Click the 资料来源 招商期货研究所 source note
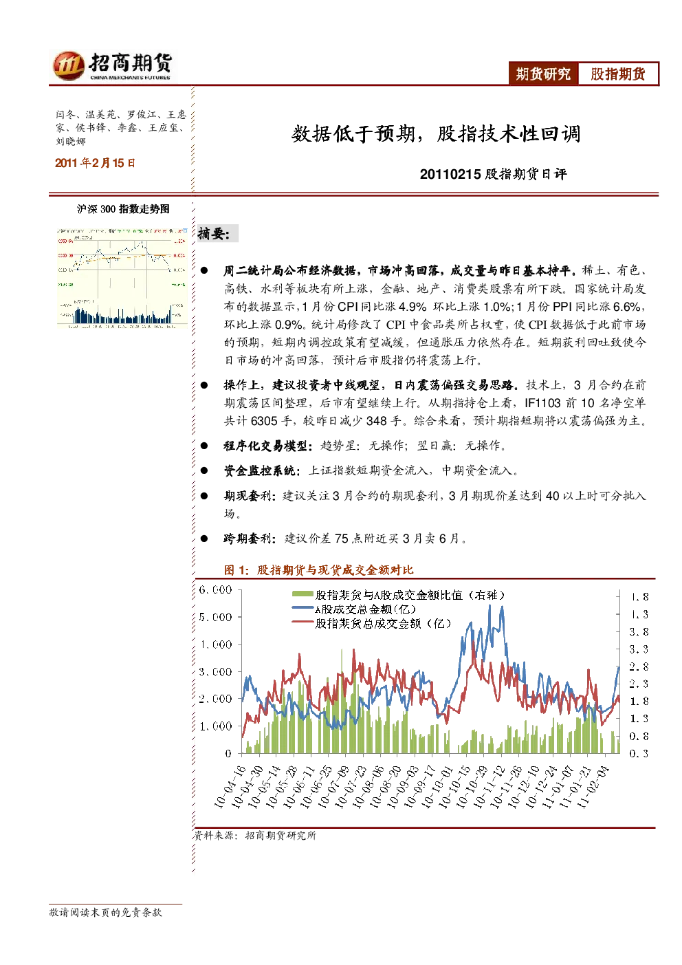 click(x=255, y=835)
